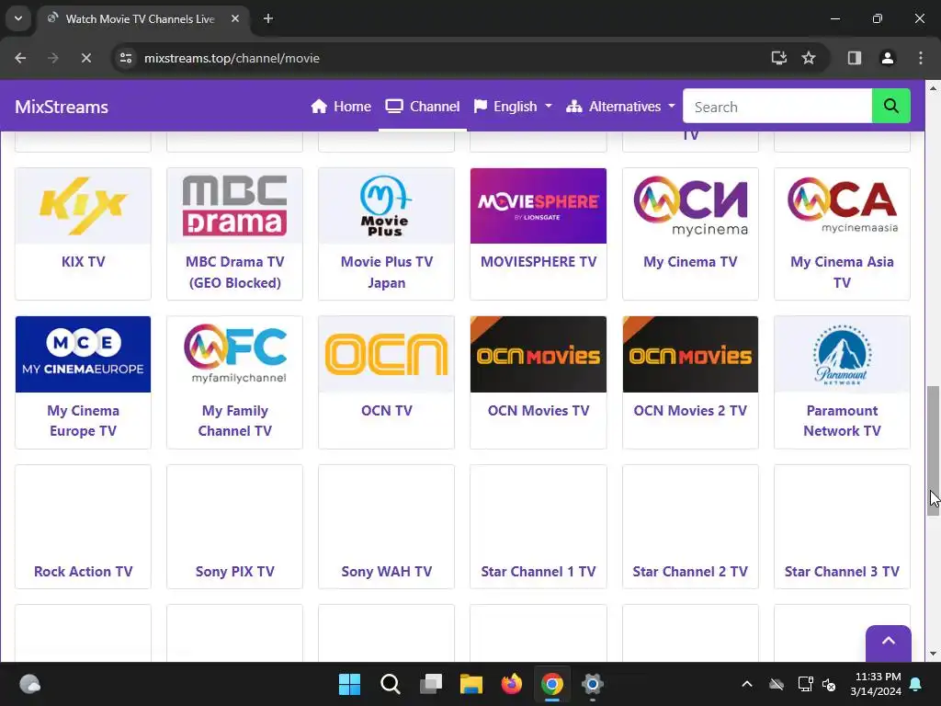Click My Cinema Europe TV link
The image size is (941, 706).
click(83, 421)
